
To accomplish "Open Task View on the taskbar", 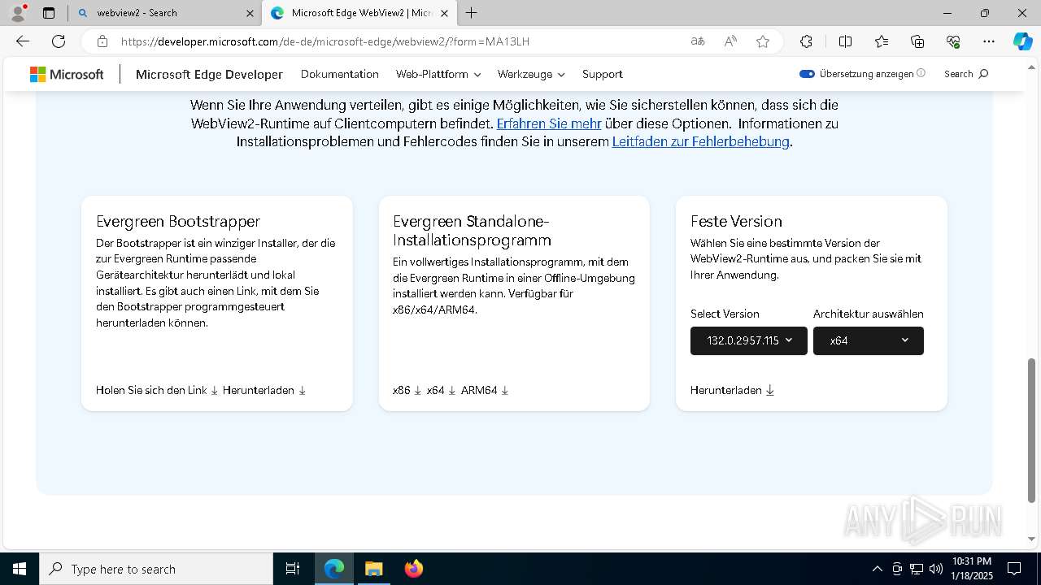I will pyautogui.click(x=293, y=569).
